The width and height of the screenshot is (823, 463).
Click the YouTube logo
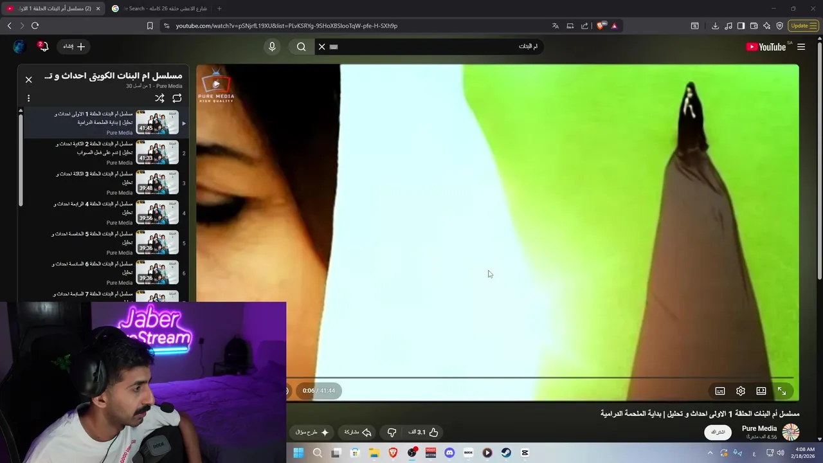[766, 46]
